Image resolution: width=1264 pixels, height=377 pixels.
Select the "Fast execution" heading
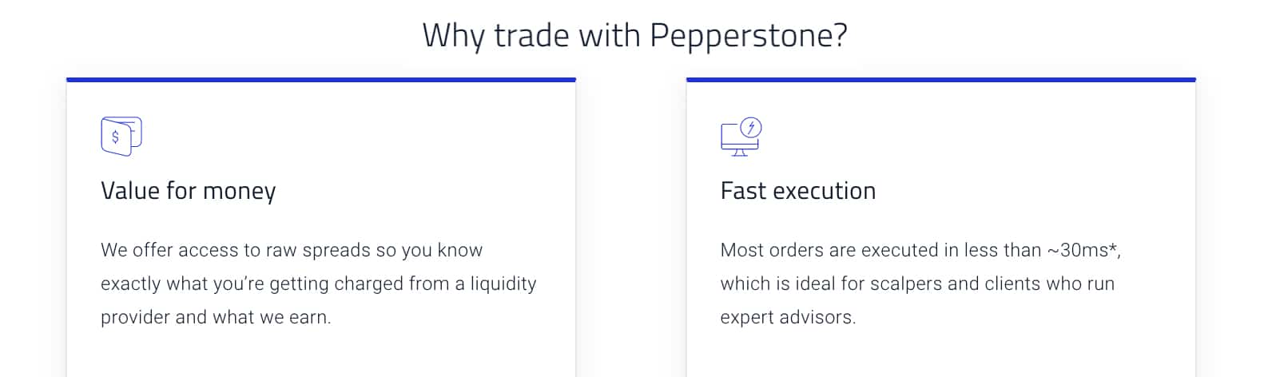tap(797, 191)
